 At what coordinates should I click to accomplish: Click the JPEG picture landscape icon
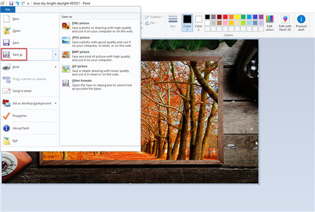pos(66,40)
